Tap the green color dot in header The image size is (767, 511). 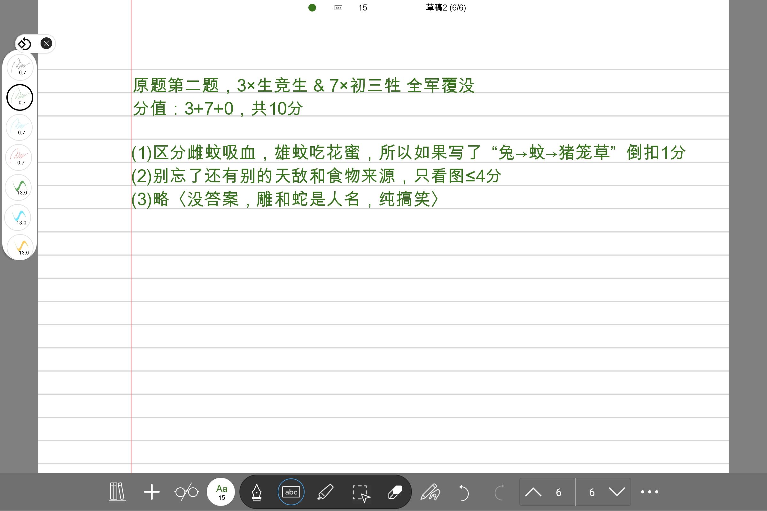point(312,7)
